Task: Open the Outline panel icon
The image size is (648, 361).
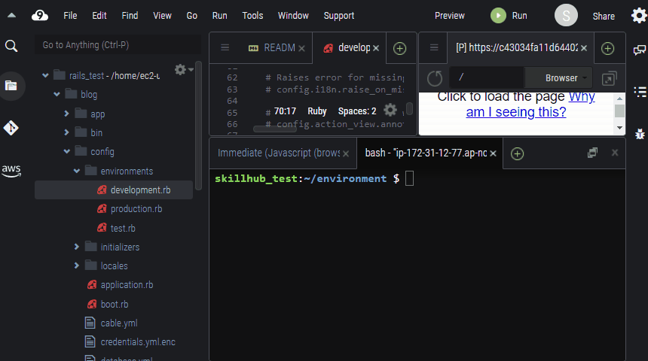Action: [x=640, y=92]
